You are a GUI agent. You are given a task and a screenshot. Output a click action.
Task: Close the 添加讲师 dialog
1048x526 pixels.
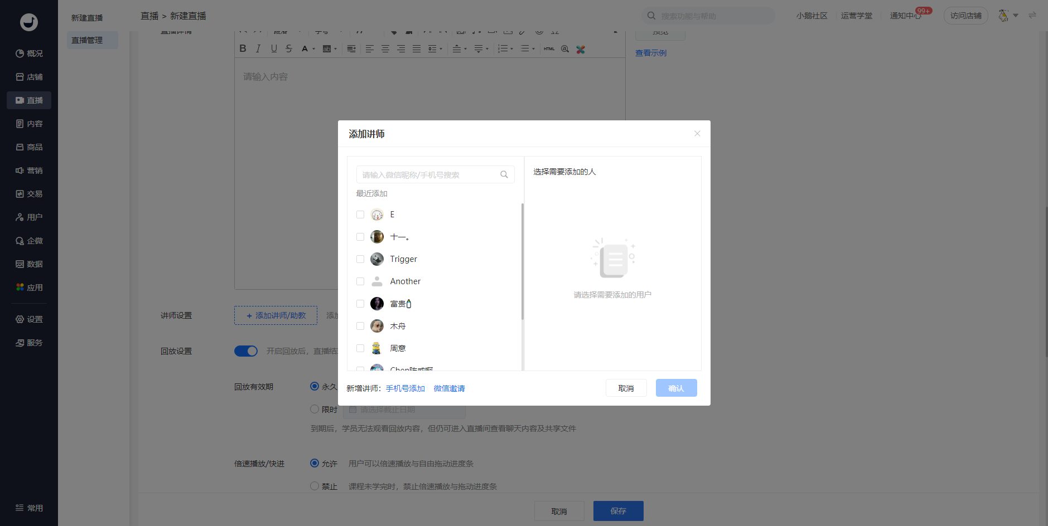697,134
